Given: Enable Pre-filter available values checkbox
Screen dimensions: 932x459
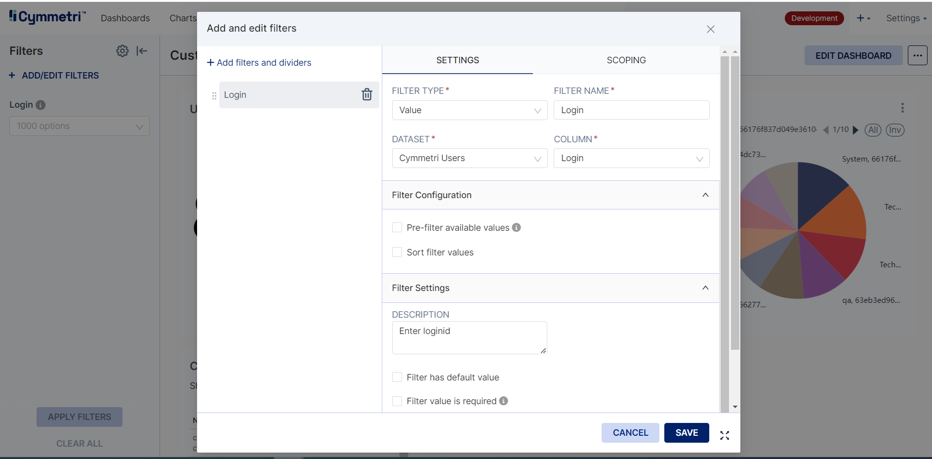Looking at the screenshot, I should (x=397, y=227).
